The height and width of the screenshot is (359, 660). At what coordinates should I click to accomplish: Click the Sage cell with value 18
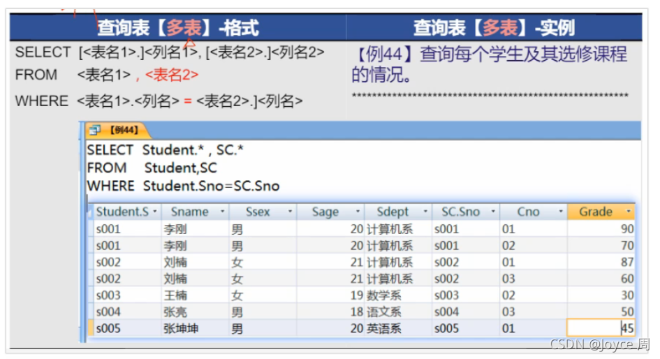pos(330,312)
